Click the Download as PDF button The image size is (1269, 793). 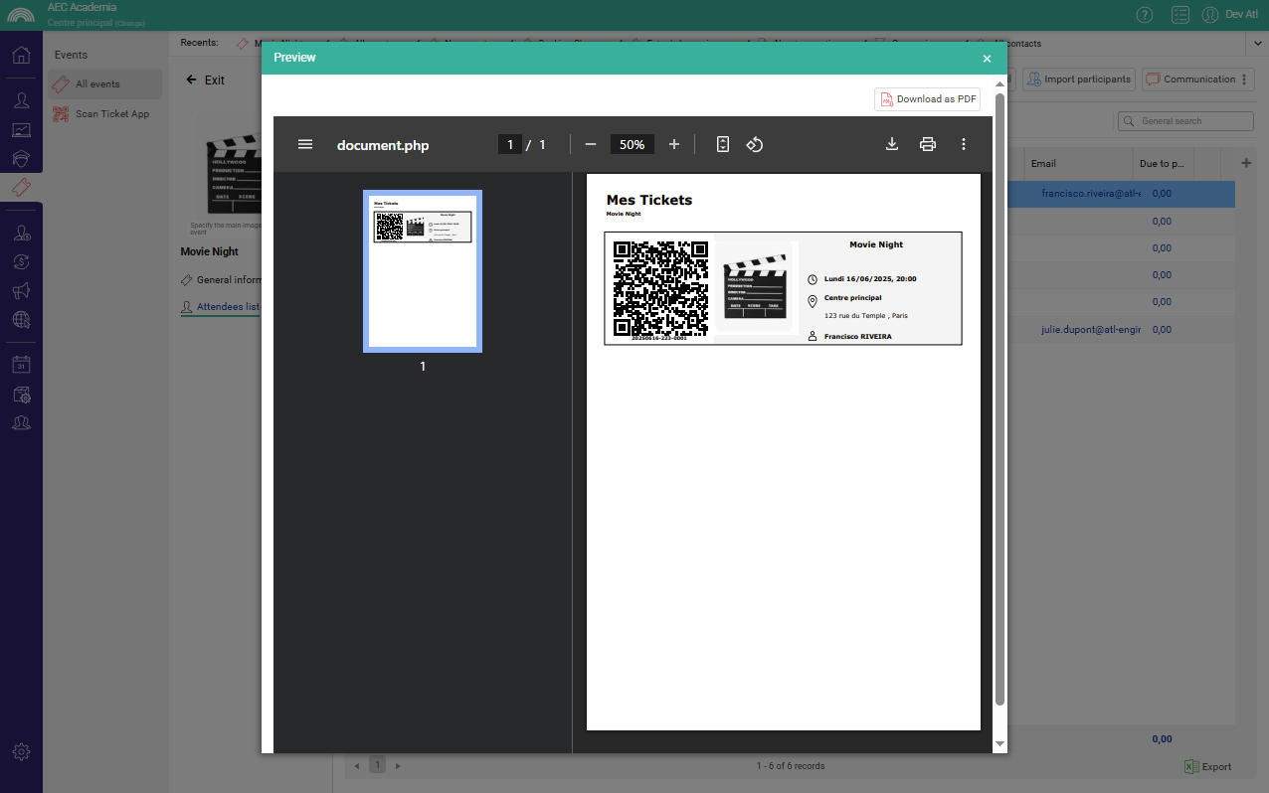[x=927, y=99]
